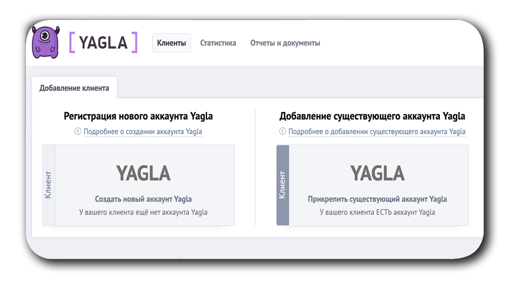Click info icon beside Подробнее о создании аккаунта
The image size is (522, 285).
[78, 132]
